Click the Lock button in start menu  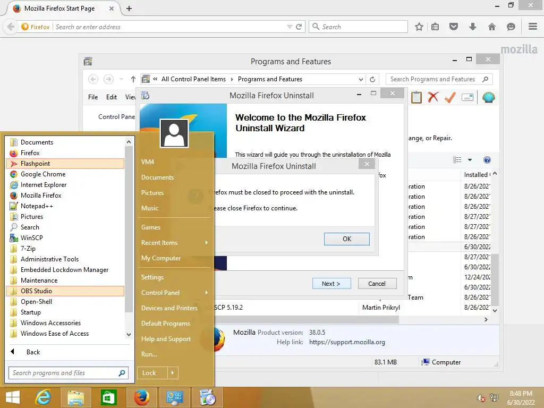(152, 373)
